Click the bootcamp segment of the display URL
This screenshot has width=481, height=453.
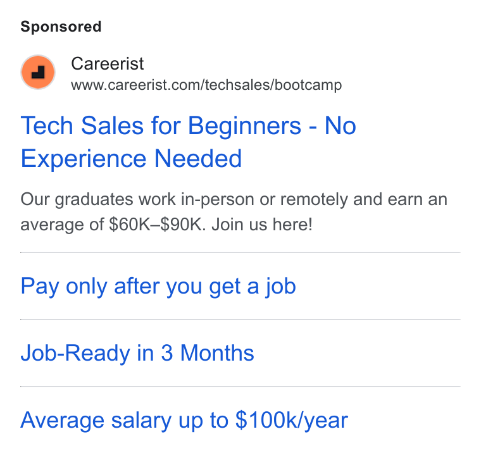pos(308,85)
